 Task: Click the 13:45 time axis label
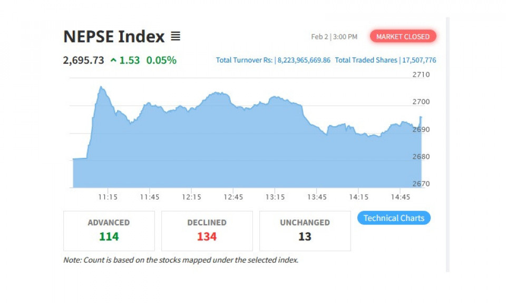317,197
